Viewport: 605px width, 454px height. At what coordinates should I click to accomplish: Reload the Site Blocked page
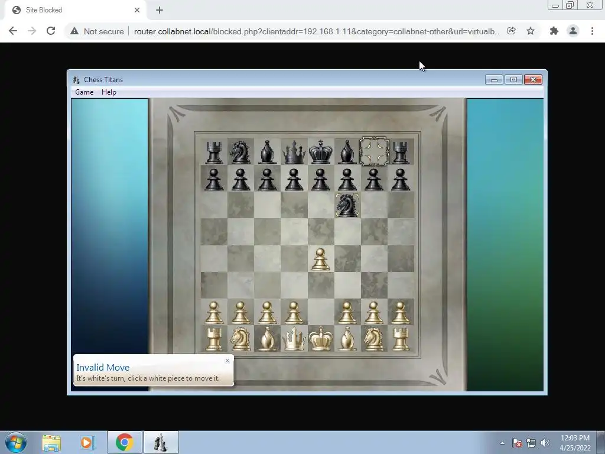[x=51, y=31]
